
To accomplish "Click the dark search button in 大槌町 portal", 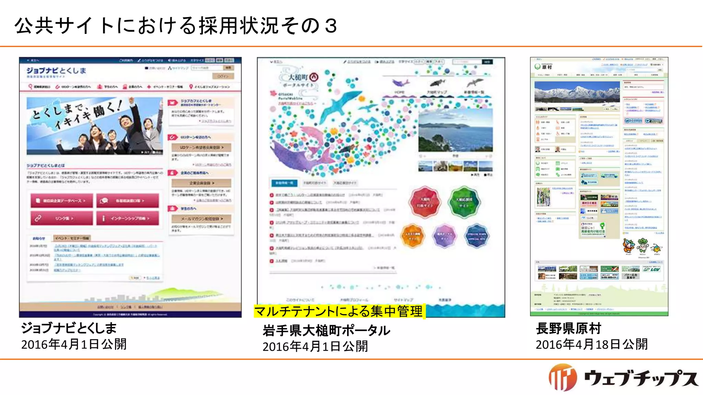I will pos(487,62).
